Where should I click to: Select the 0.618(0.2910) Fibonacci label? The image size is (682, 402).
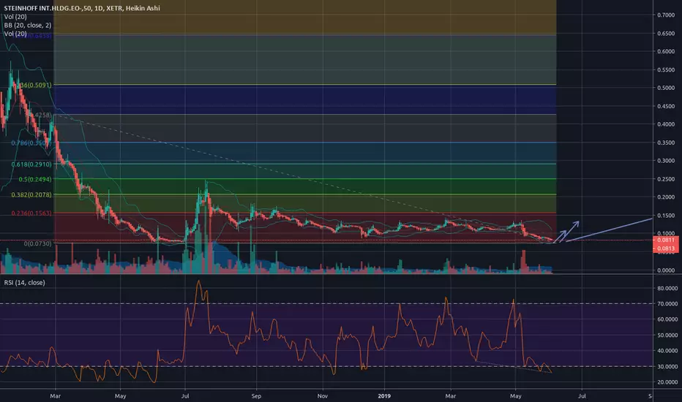(31, 164)
